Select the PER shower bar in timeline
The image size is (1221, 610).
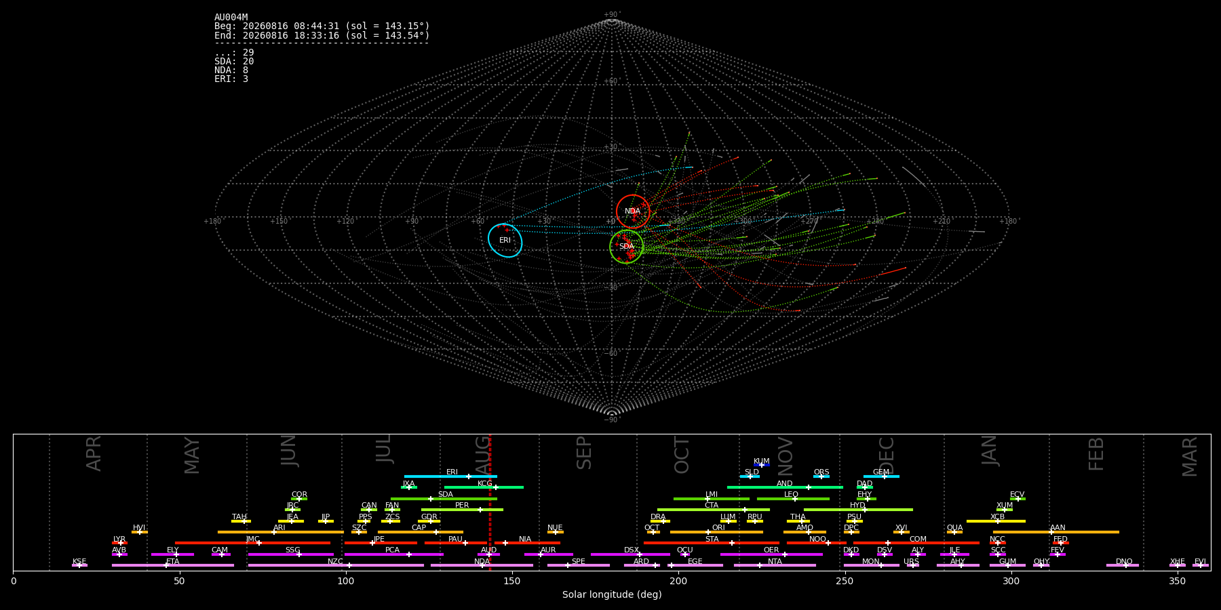click(462, 510)
